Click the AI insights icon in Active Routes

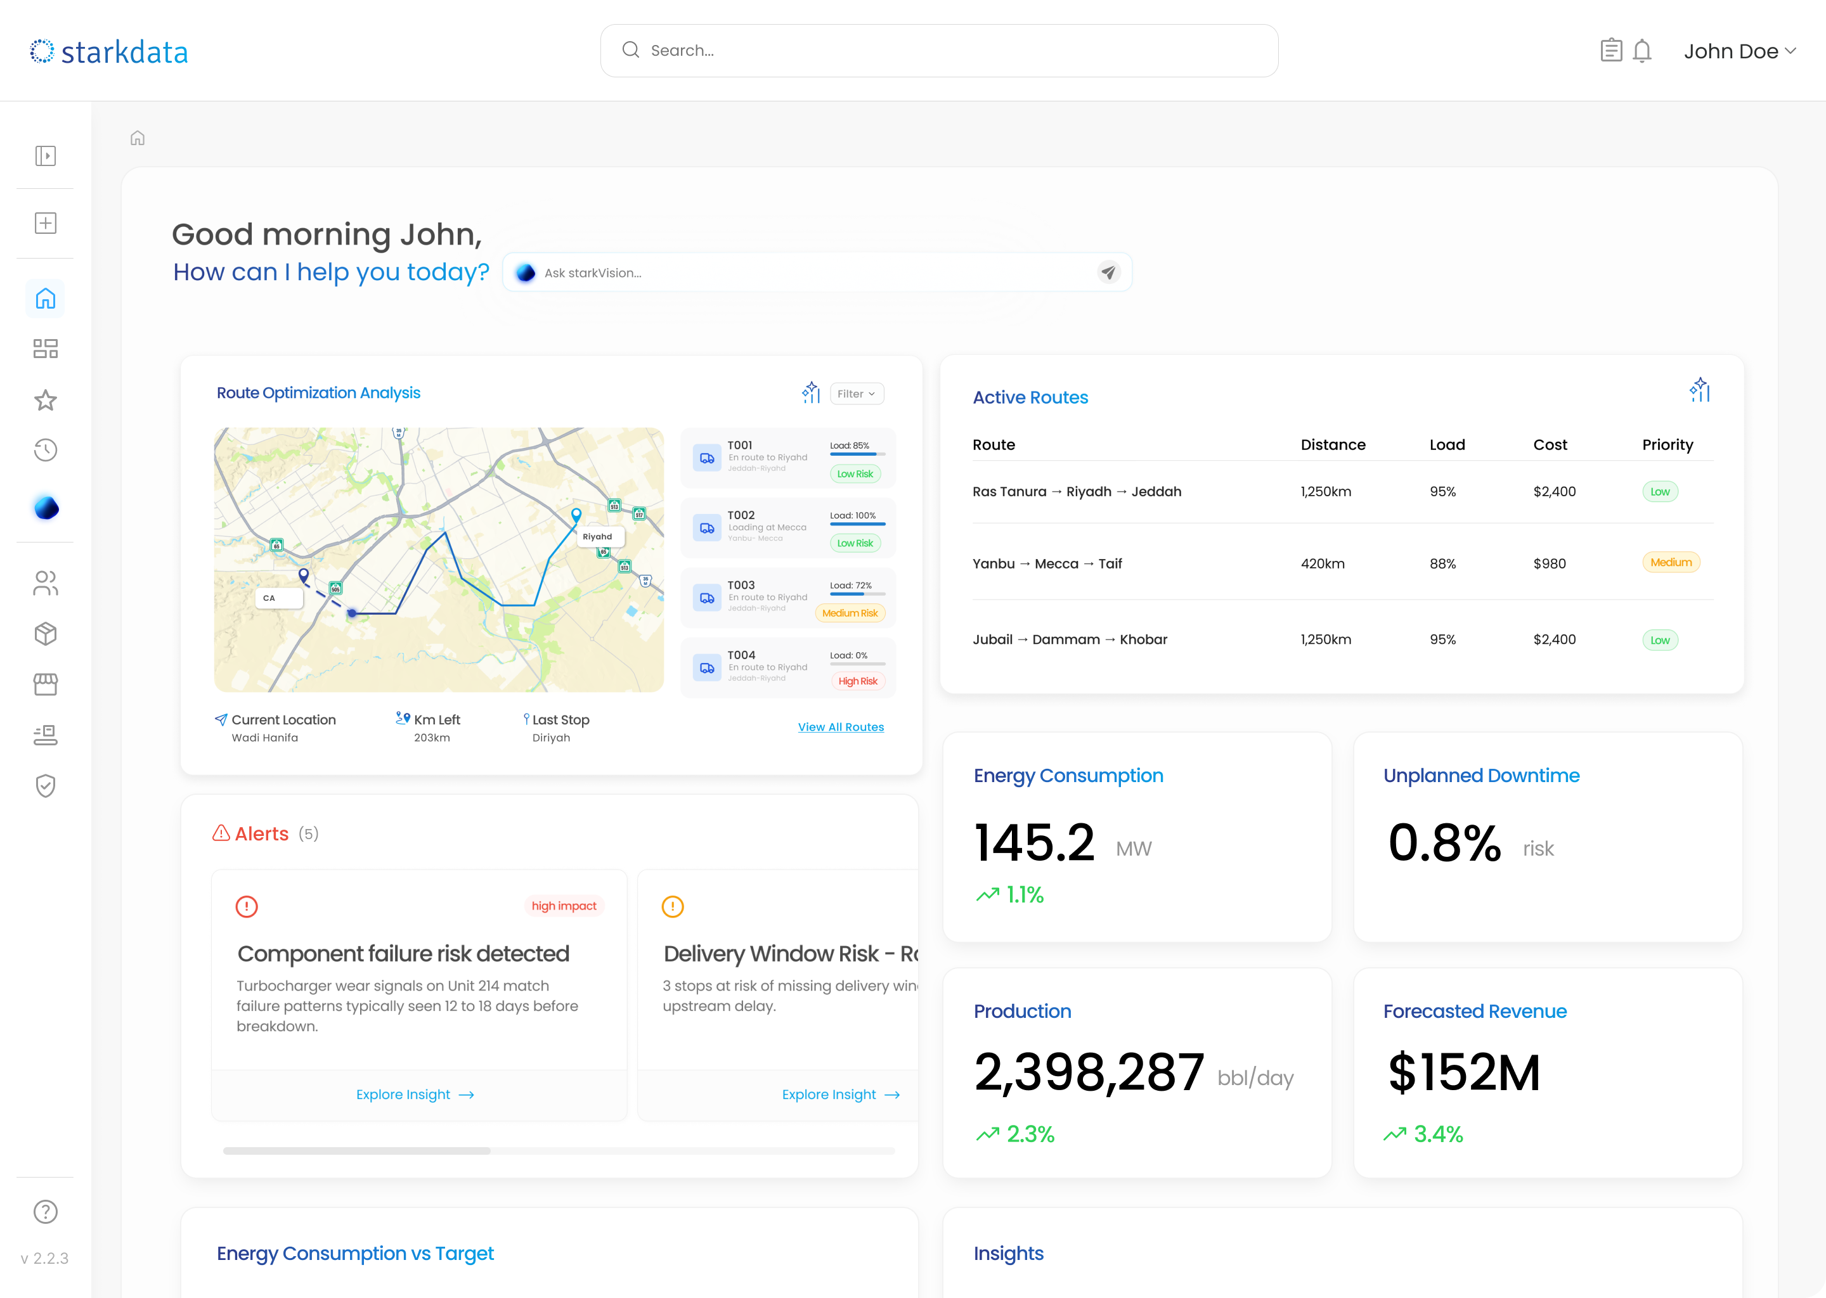pyautogui.click(x=1700, y=390)
